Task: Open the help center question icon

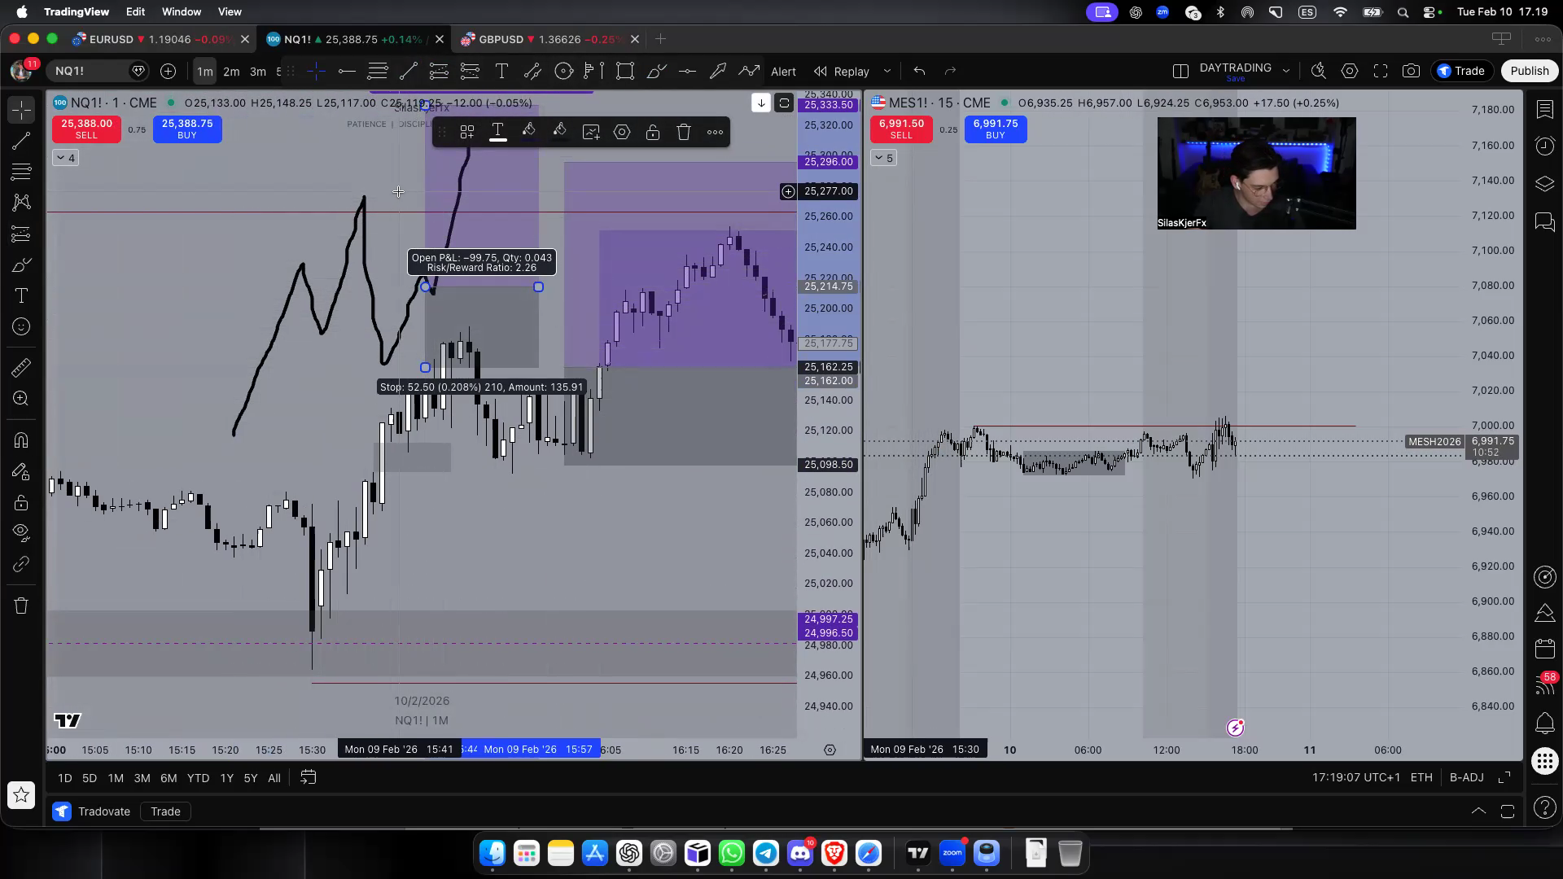Action: [x=1544, y=807]
